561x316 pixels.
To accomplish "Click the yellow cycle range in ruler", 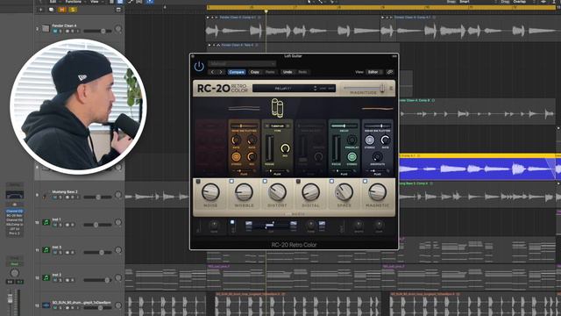I will point(381,7).
